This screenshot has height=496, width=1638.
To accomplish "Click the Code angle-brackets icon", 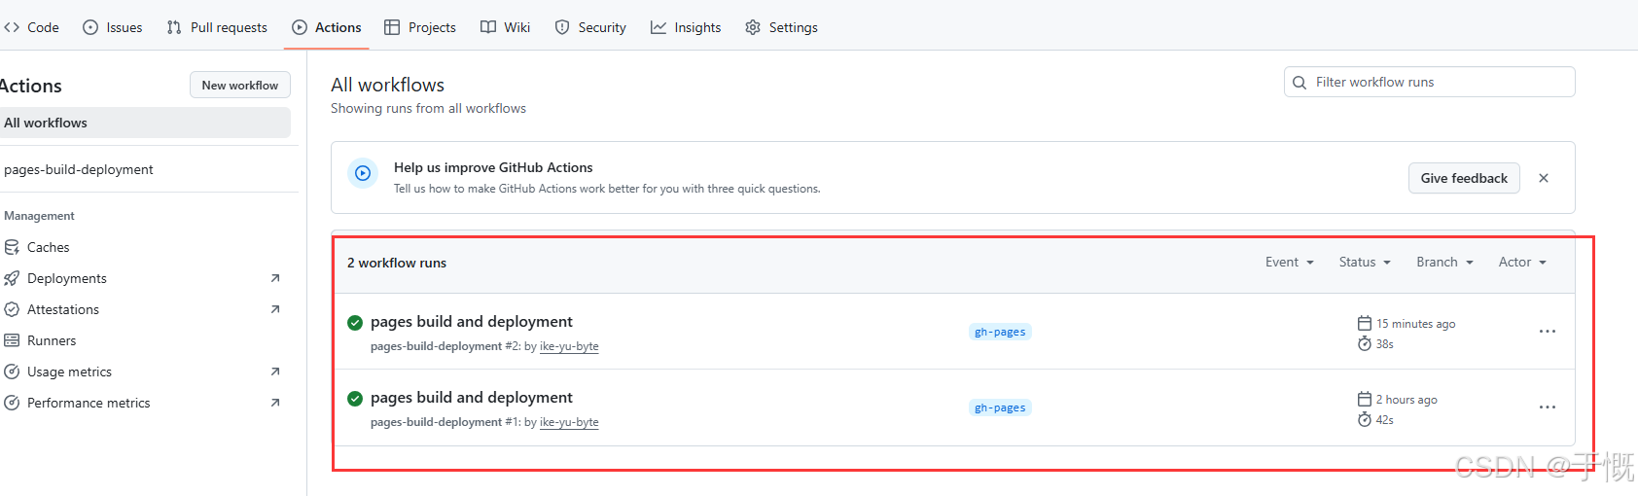I will tap(12, 27).
